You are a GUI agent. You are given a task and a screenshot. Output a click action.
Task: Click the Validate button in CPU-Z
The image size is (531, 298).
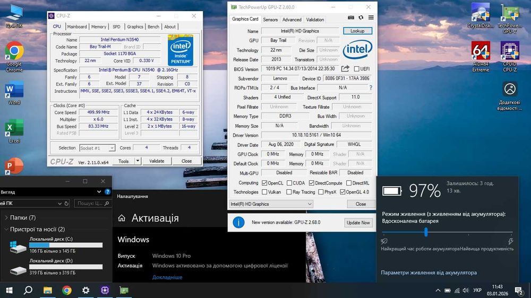157,161
